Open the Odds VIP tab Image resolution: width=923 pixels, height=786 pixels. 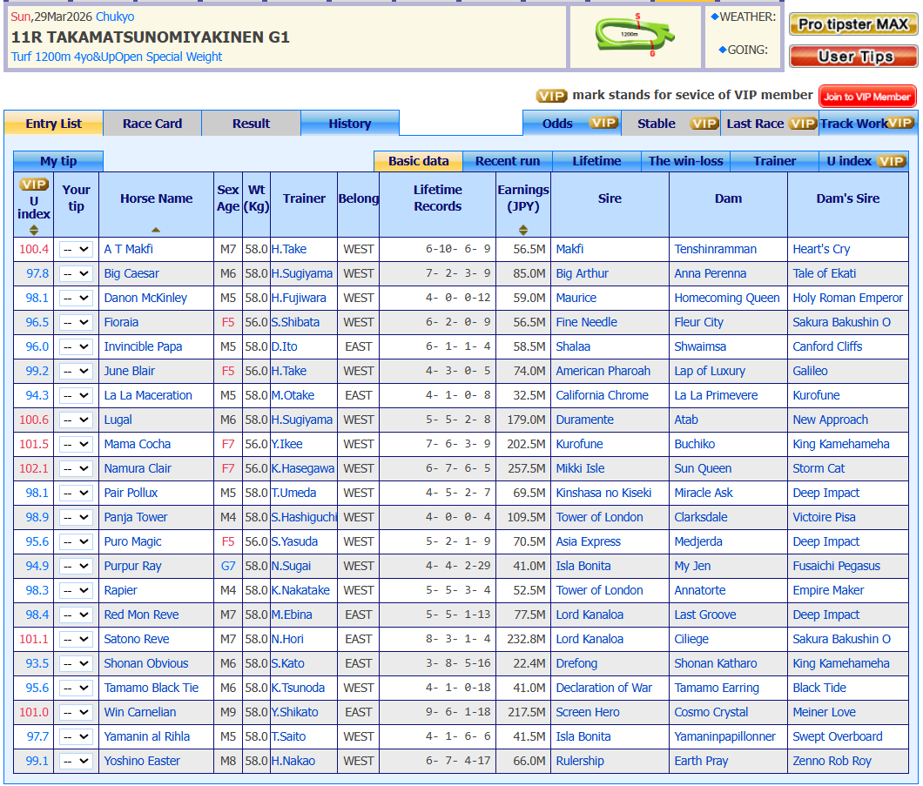click(x=571, y=124)
